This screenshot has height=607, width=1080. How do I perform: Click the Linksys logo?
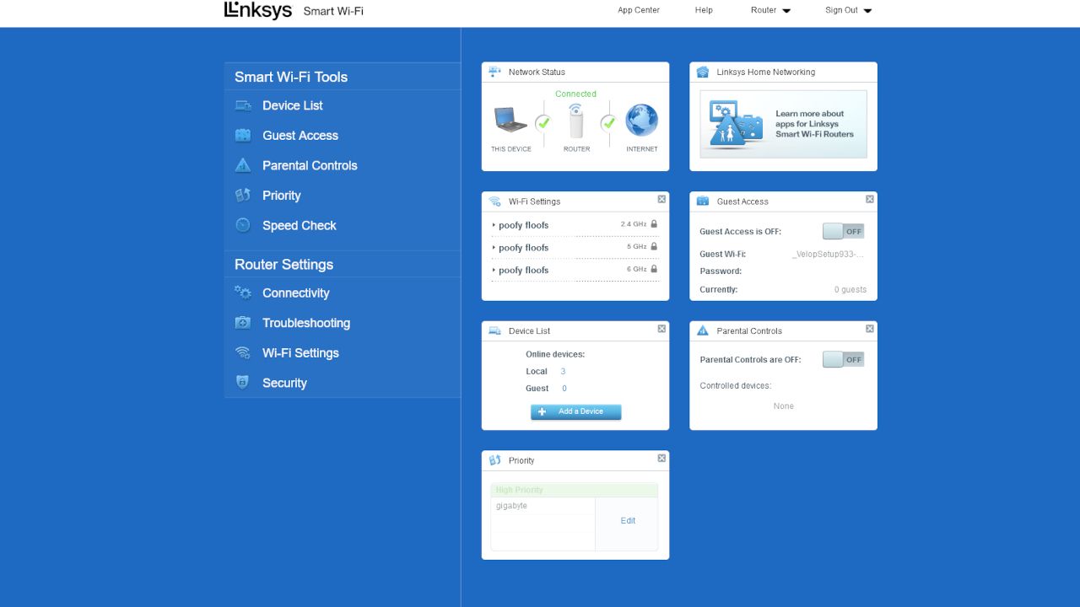[x=257, y=10]
